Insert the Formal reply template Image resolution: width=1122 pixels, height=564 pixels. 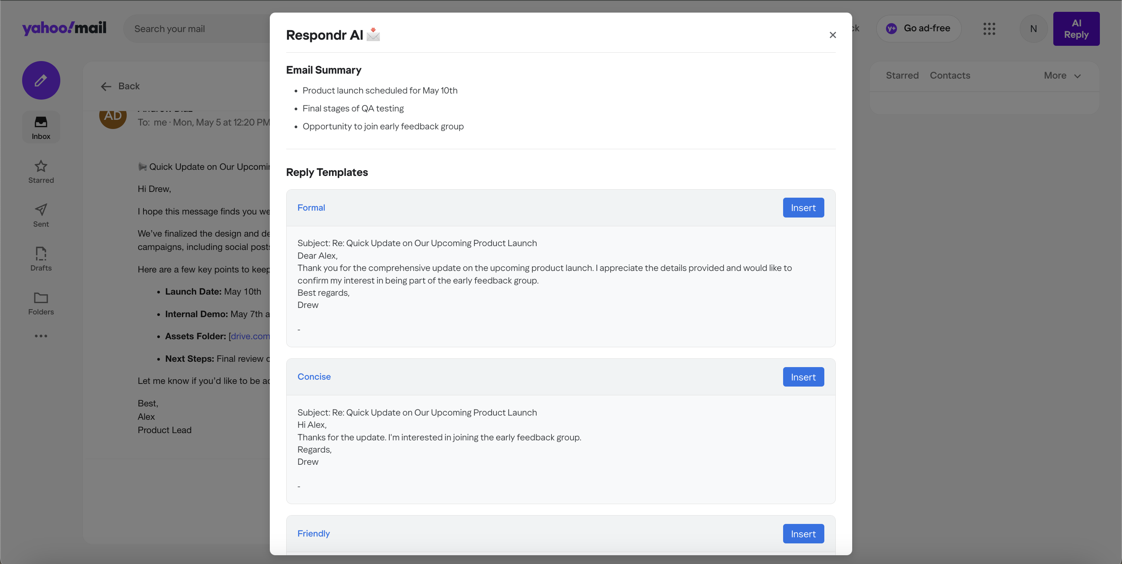(x=803, y=208)
